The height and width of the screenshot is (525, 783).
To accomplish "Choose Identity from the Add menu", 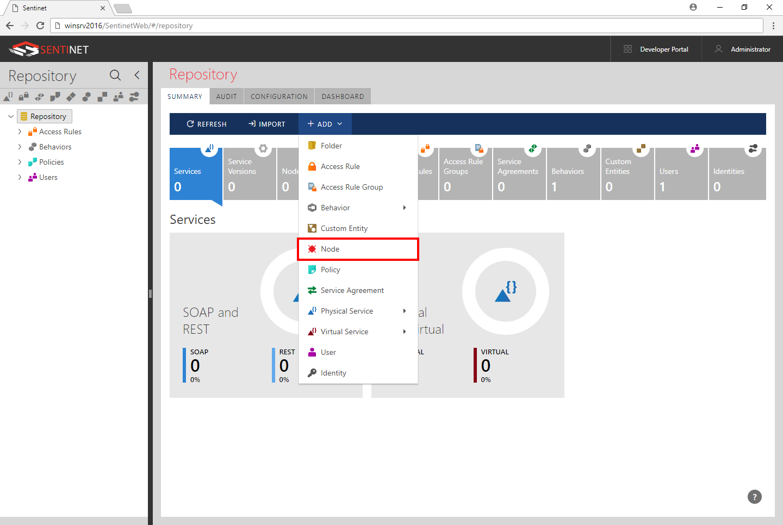I will 358,373.
